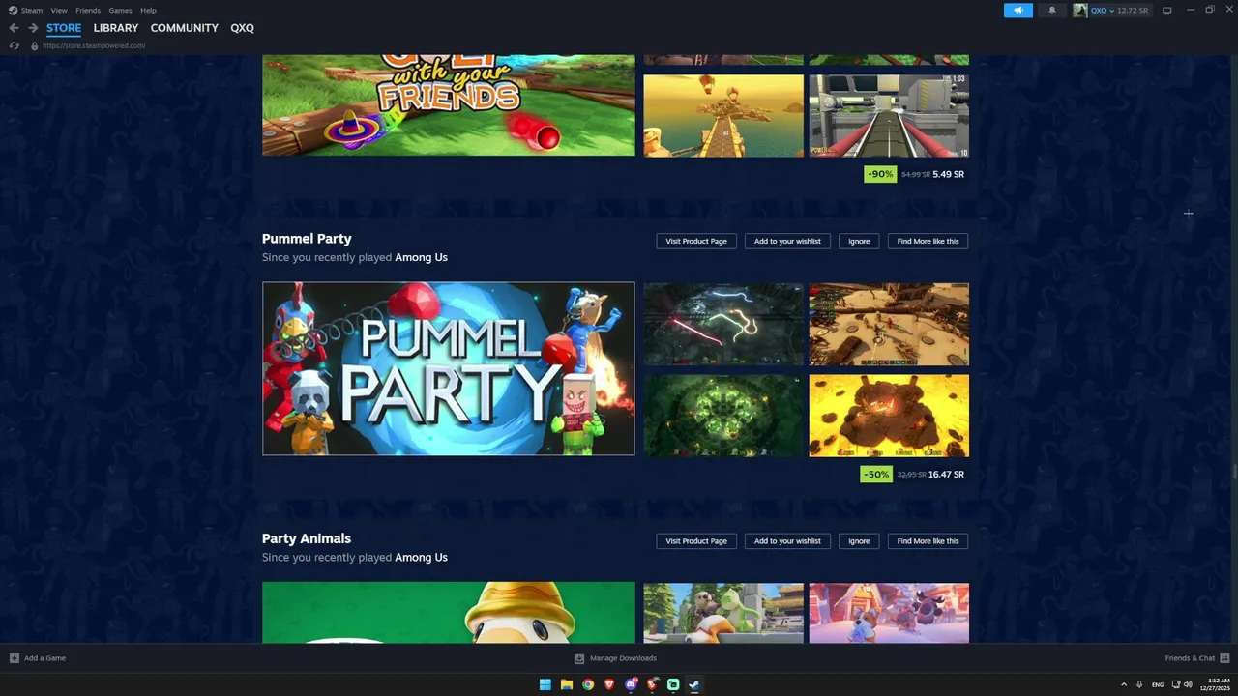Open Golf With Your Friends yellow course screenshot
The height and width of the screenshot is (696, 1238).
tap(723, 116)
